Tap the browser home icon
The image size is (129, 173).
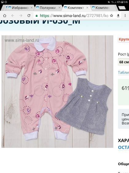click(x=5, y=16)
